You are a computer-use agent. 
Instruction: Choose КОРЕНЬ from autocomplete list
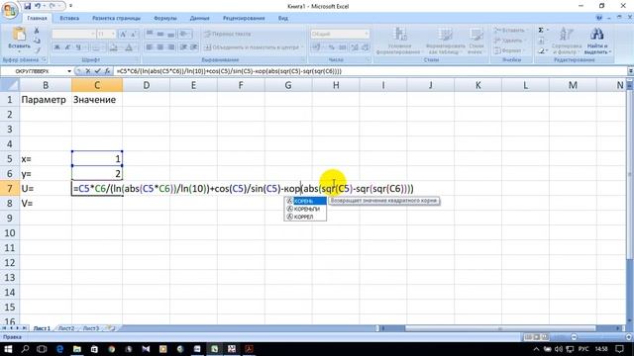point(305,201)
